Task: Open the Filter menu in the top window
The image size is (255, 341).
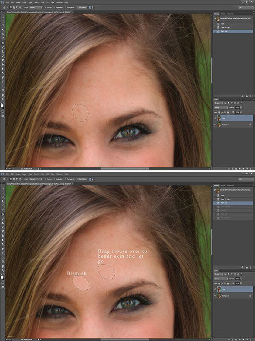Action: click(42, 2)
